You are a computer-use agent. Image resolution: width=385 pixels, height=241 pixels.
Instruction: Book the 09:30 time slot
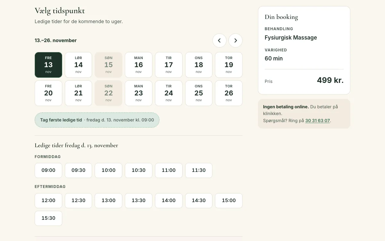pos(78,170)
